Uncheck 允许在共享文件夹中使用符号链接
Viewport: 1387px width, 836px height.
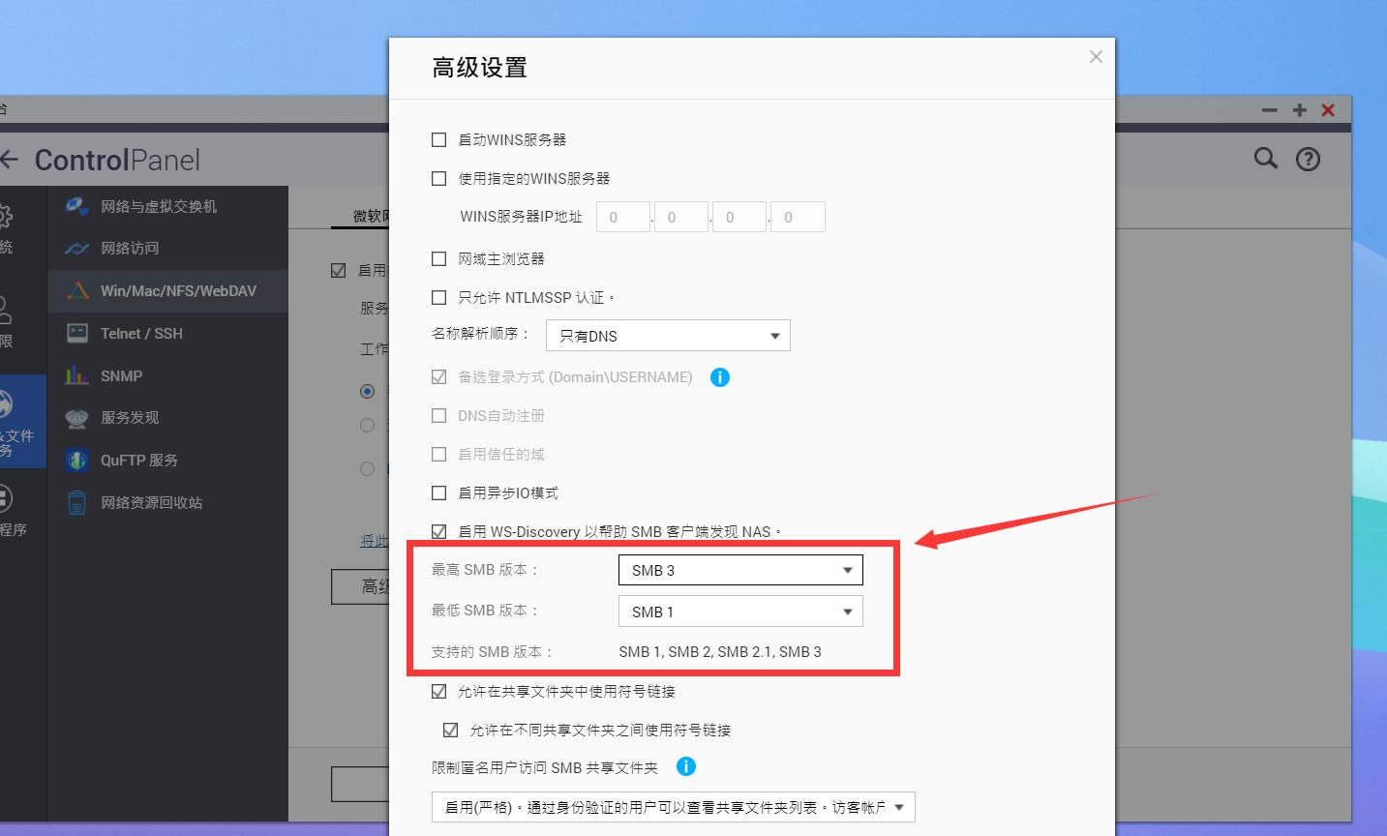(438, 691)
